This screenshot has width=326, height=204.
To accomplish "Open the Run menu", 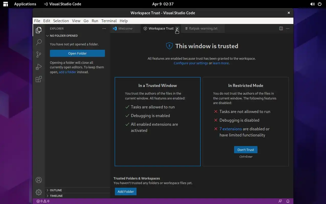I will tap(95, 21).
